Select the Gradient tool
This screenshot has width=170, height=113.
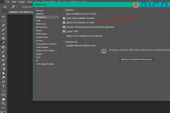click(x=3, y=69)
